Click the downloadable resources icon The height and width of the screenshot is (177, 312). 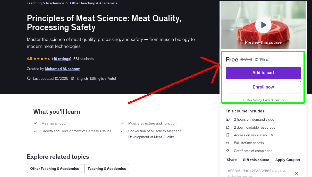pyautogui.click(x=228, y=127)
